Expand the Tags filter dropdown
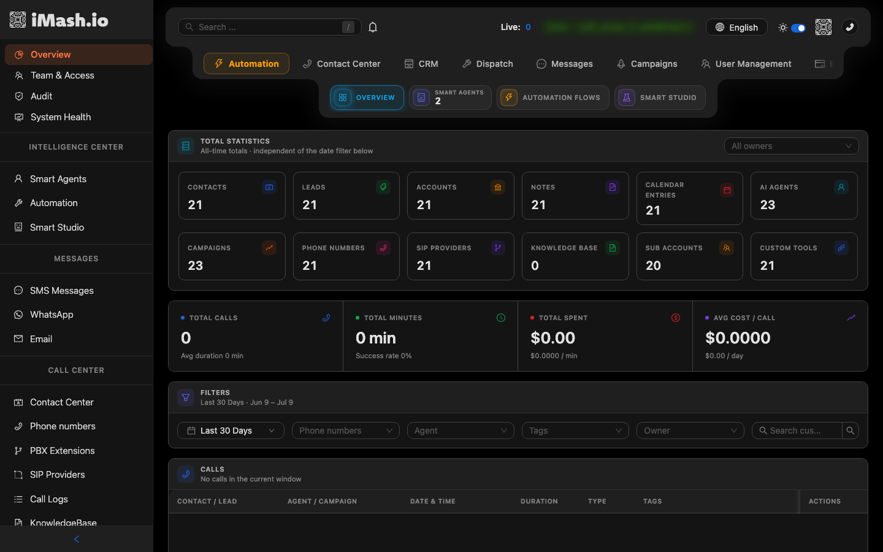Viewport: 883px width, 552px height. (x=575, y=431)
